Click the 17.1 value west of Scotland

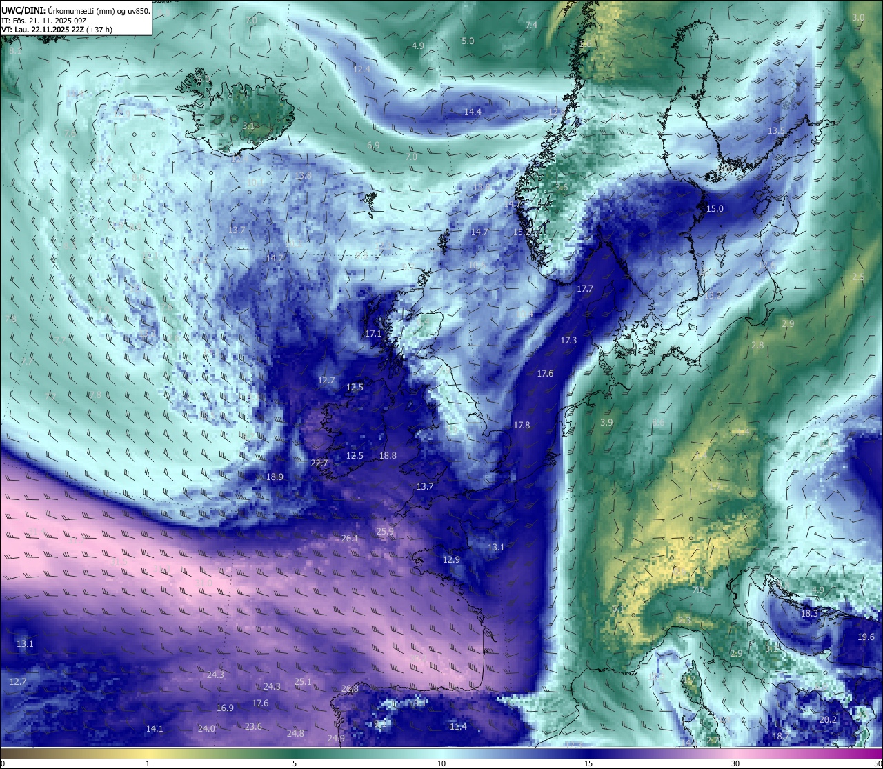click(x=373, y=333)
